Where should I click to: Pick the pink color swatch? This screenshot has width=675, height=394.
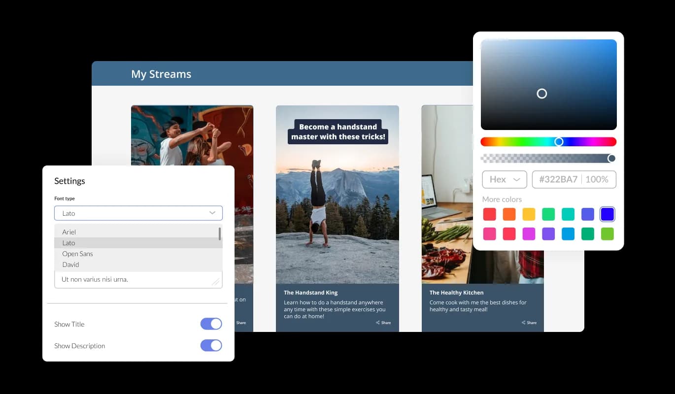[x=489, y=234]
